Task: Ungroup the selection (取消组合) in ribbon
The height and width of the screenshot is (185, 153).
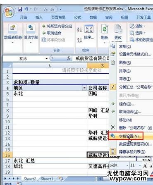Action: pyautogui.click(x=52, y=33)
